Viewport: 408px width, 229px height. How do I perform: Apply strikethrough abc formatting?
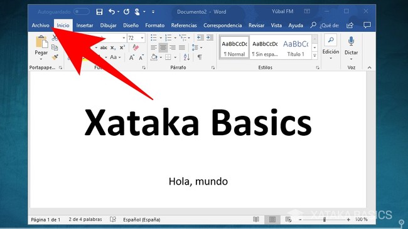pos(104,48)
